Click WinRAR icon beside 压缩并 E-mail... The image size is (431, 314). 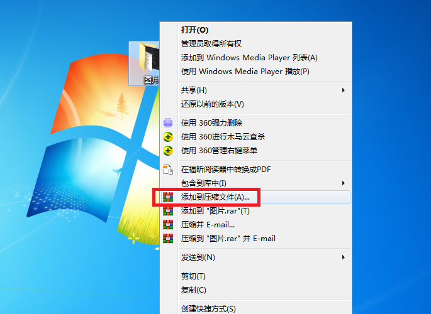point(168,225)
